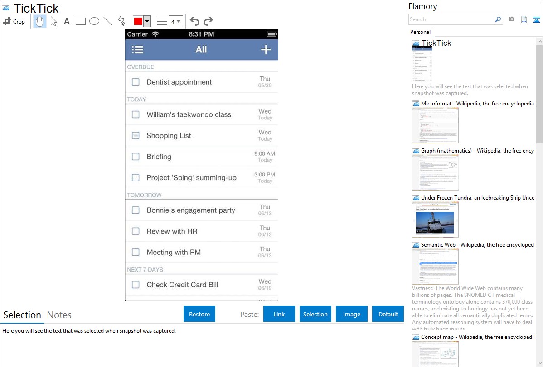This screenshot has height=367, width=543.
Task: Click the Paste Image button
Action: [x=351, y=314]
